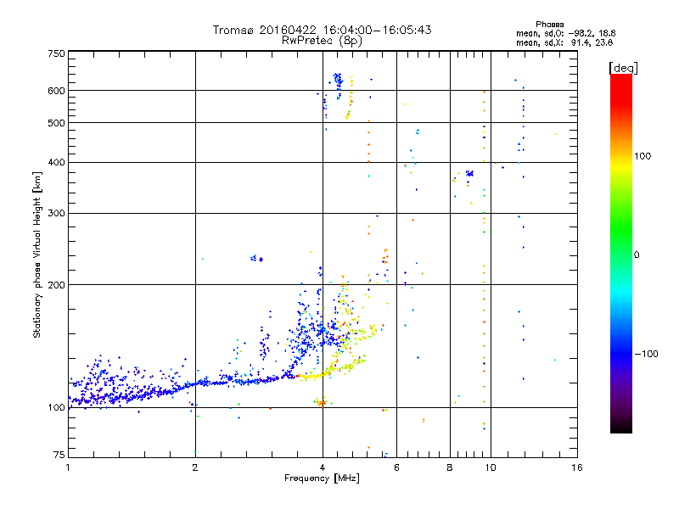Click the 'RwPretec (8p)' subtitle
This screenshot has height=509, width=679.
(322, 41)
